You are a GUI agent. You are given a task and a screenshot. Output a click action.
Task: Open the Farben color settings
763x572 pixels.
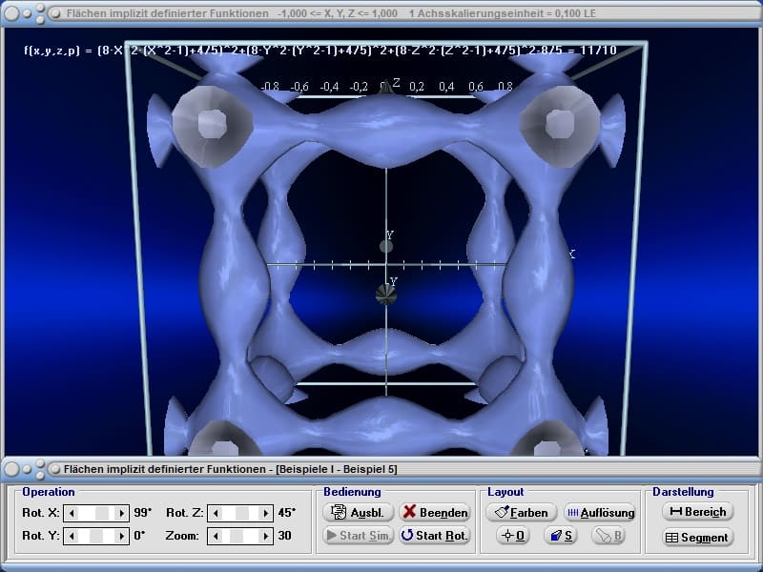521,512
